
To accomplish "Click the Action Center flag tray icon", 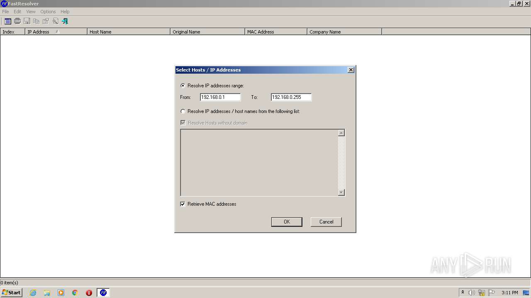I will (492, 293).
